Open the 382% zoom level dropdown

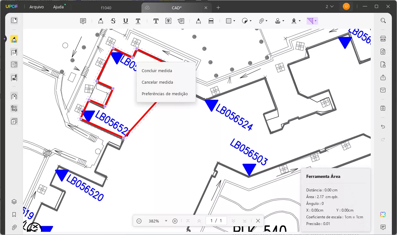point(166,221)
